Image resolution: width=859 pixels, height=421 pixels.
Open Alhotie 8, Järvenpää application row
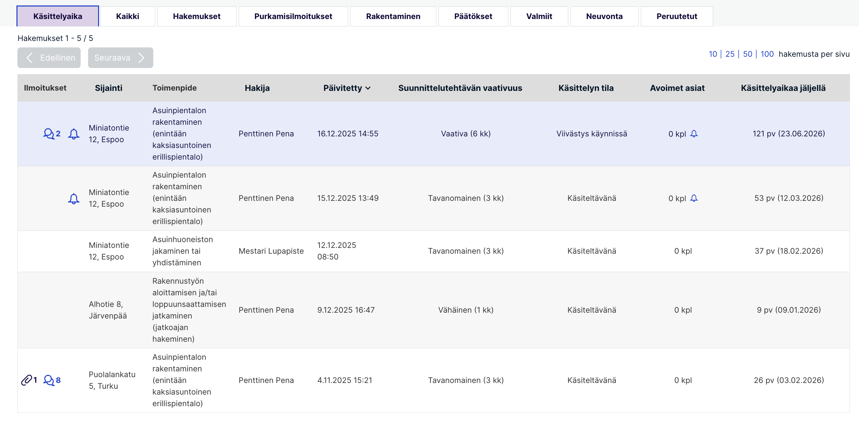[x=107, y=310]
